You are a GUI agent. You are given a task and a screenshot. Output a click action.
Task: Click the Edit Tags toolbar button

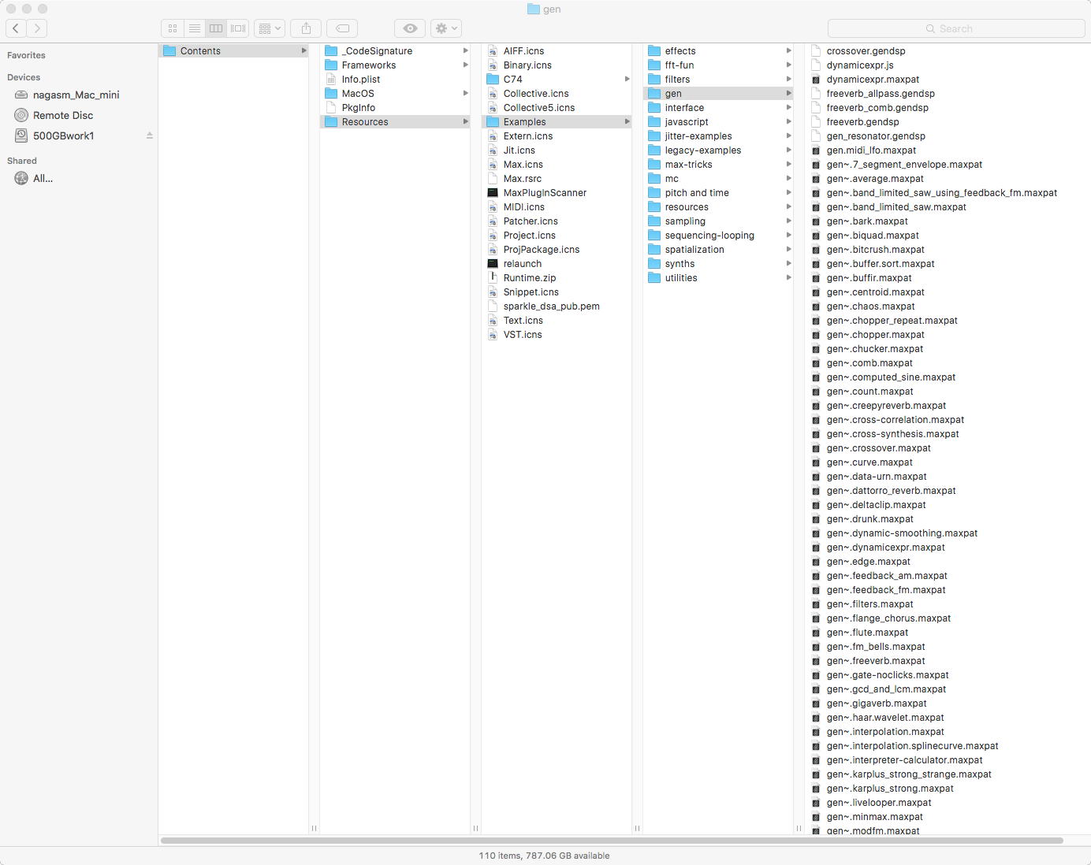click(x=343, y=28)
